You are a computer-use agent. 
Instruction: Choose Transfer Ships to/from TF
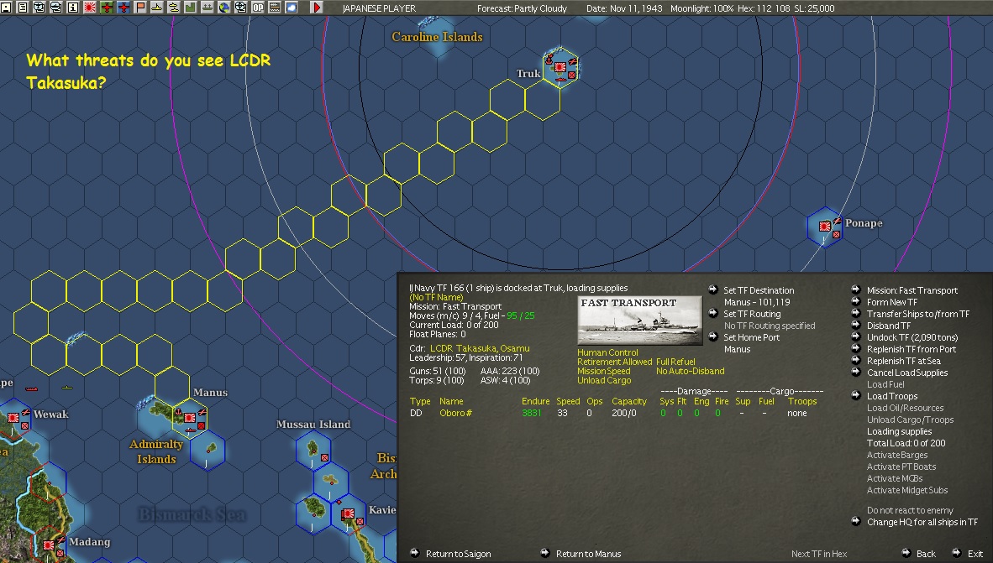pyautogui.click(x=917, y=314)
